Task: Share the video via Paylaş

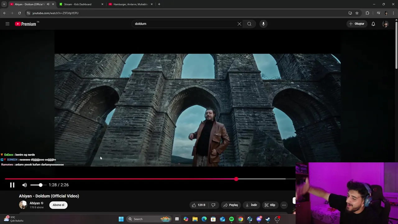Action: [x=230, y=205]
